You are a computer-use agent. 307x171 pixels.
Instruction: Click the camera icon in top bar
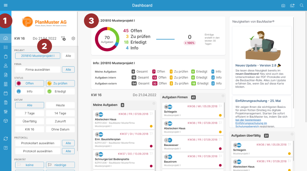tap(283, 5)
